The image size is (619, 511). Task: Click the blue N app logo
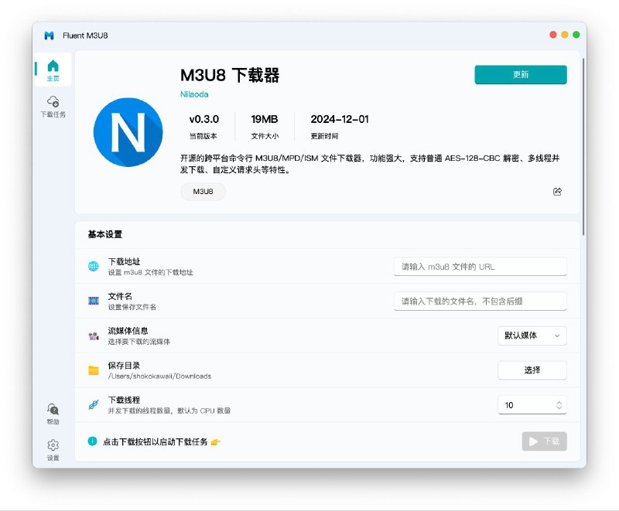pos(128,135)
